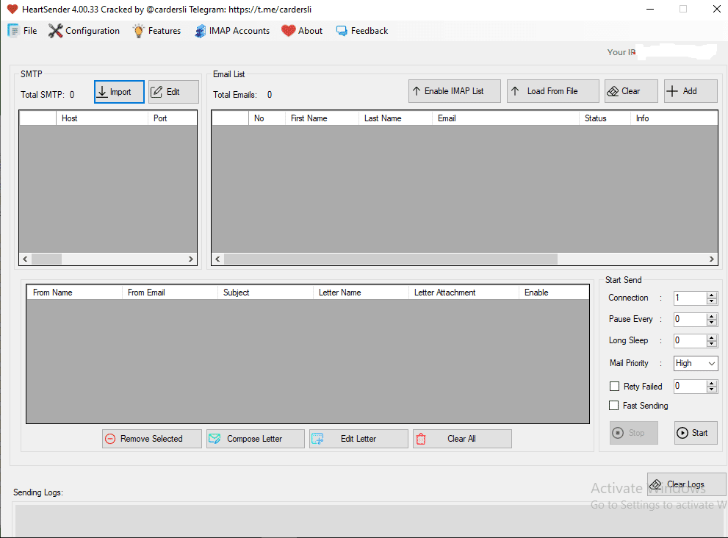Decrease Pause Every value with down arrow
The height and width of the screenshot is (538, 728).
711,323
